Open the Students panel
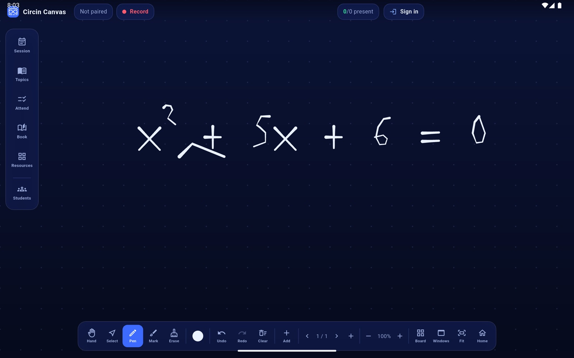Viewport: 574px width, 358px height. pos(22,193)
